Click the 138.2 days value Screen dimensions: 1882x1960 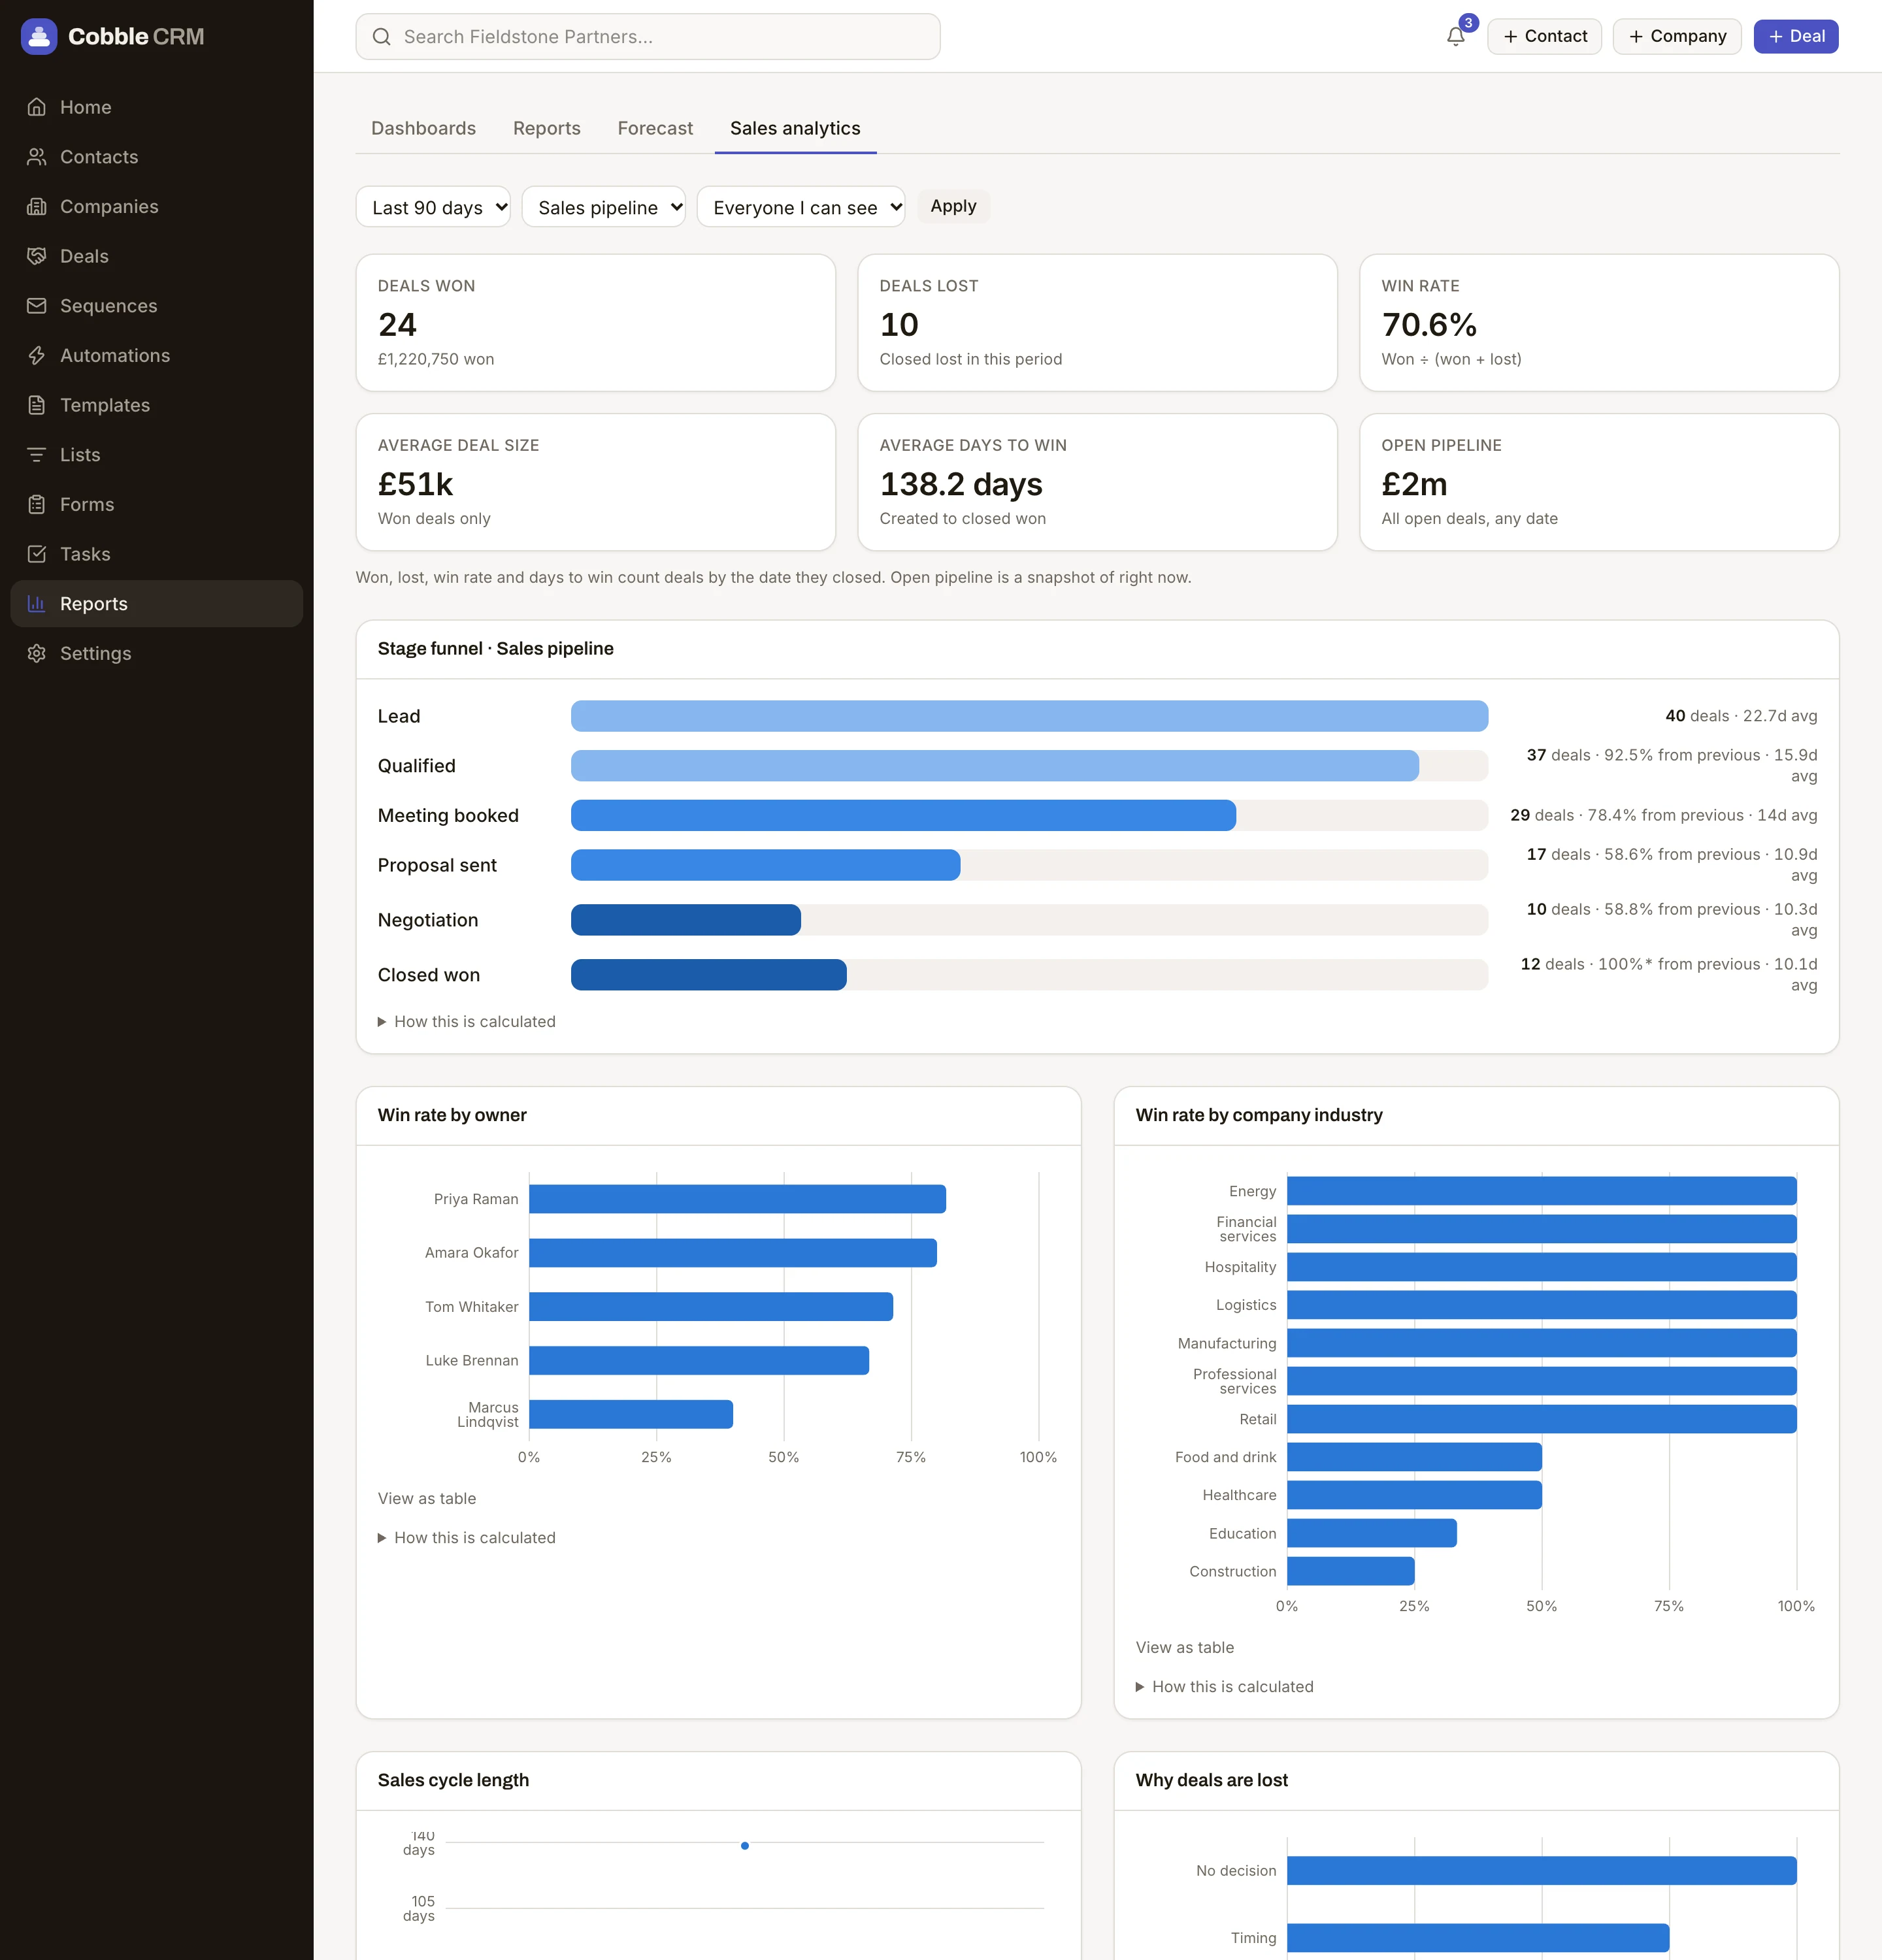[x=961, y=484]
